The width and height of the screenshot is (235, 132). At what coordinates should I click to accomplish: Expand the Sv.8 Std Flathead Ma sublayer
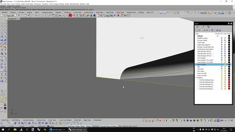[198, 82]
